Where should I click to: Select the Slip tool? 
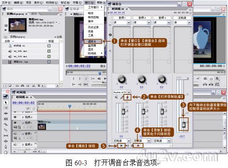click(6, 135)
